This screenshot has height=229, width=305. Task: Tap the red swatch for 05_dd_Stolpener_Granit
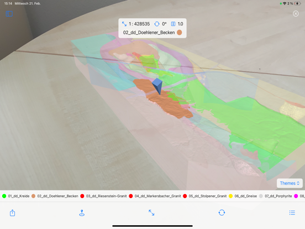185,196
